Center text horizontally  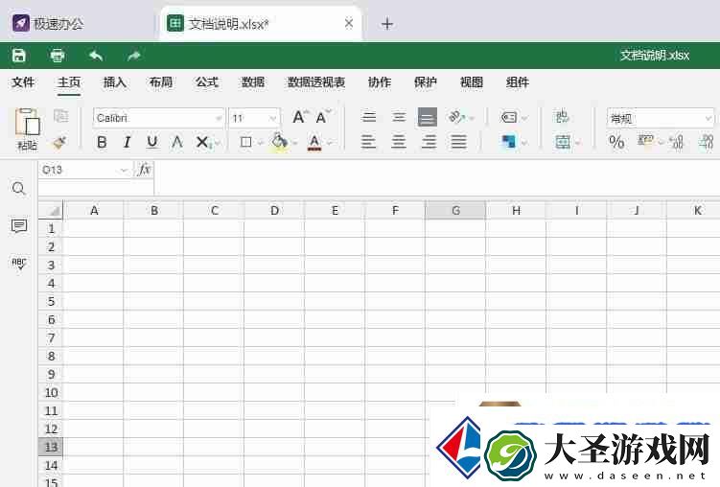(x=399, y=142)
